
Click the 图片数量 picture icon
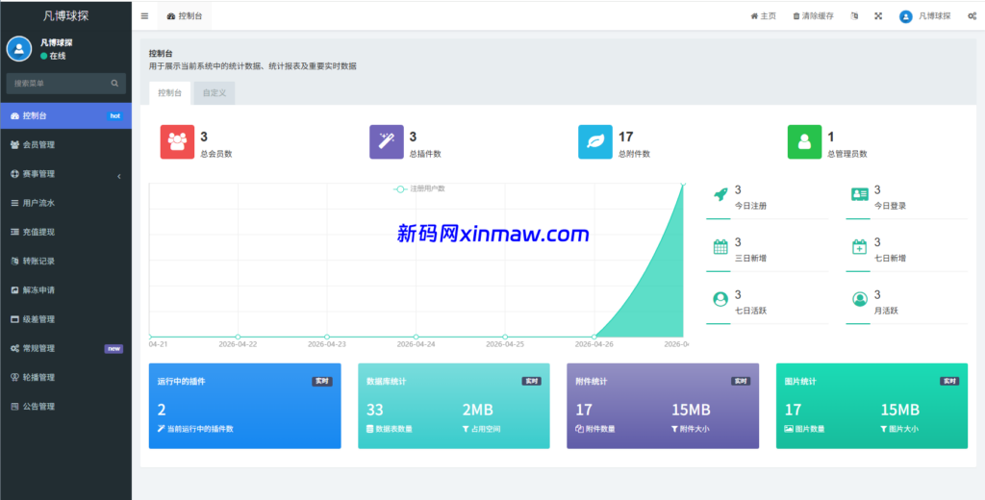click(789, 429)
